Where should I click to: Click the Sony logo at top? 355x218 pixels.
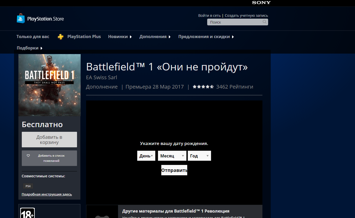[x=261, y=3]
